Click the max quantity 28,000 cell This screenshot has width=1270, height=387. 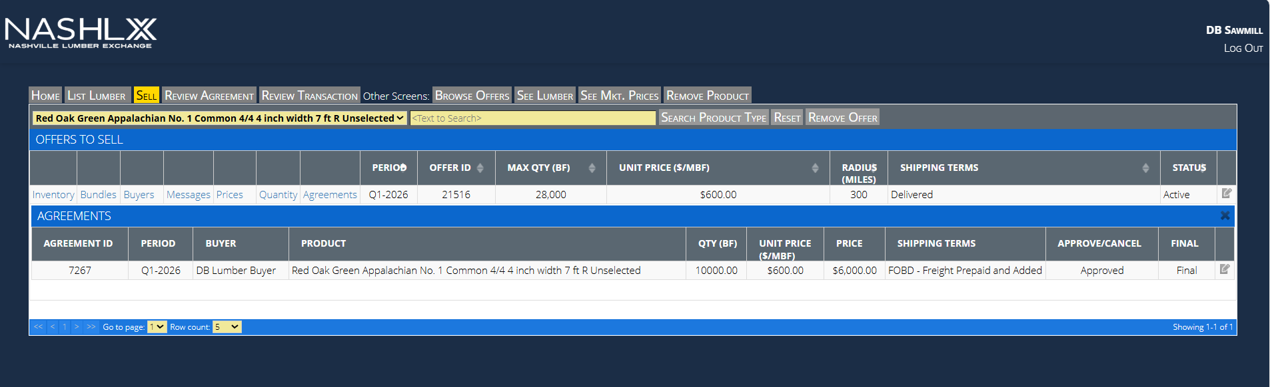pyautogui.click(x=550, y=194)
